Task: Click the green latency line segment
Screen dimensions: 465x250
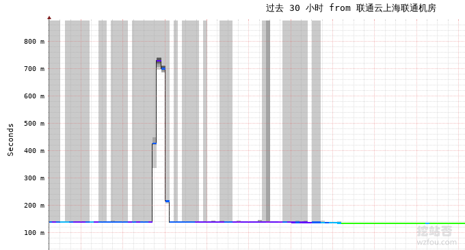Action: click(x=403, y=223)
